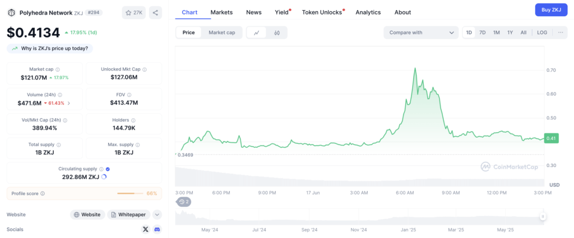Viewport: 574px width, 238px height.
Task: Click Market cap info icon
Action: 58,69
